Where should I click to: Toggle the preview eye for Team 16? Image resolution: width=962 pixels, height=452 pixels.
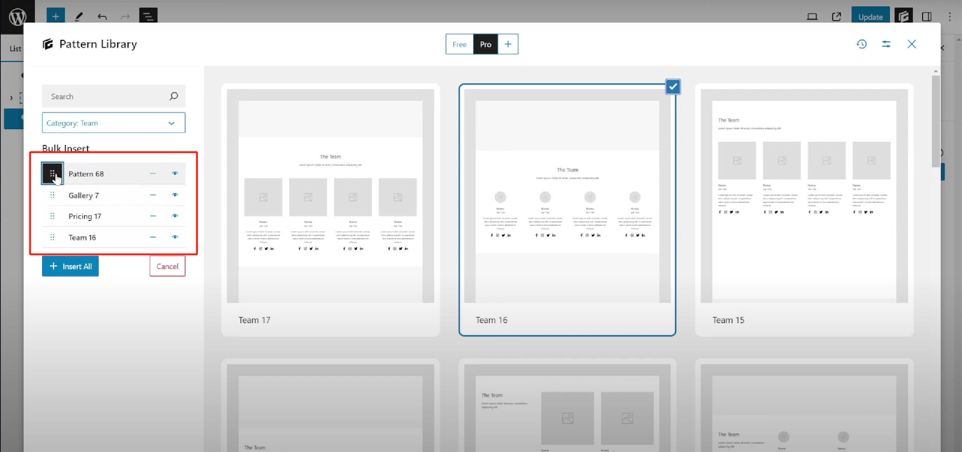click(175, 237)
